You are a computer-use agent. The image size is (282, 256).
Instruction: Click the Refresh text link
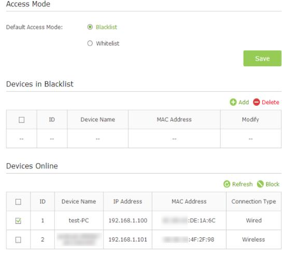click(x=242, y=184)
